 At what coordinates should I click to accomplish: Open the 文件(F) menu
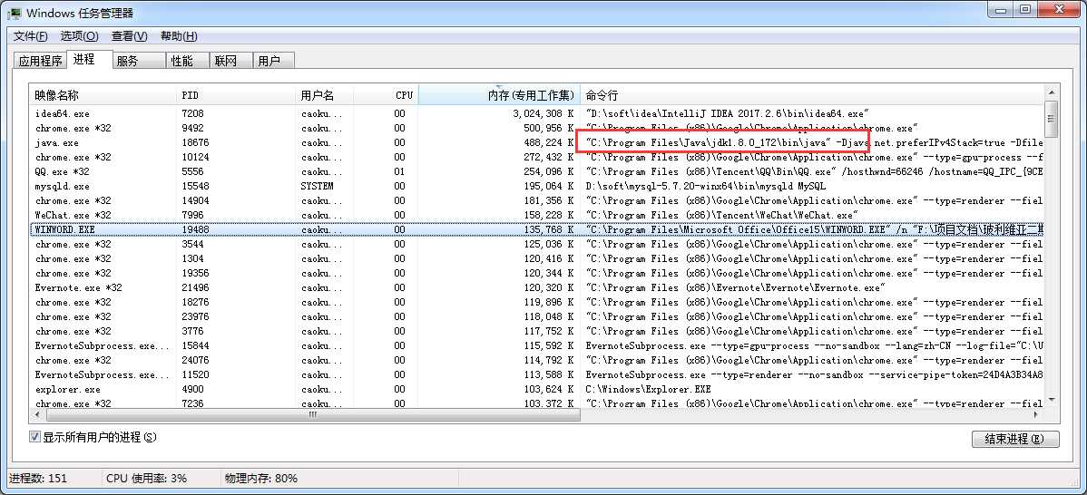(x=31, y=36)
